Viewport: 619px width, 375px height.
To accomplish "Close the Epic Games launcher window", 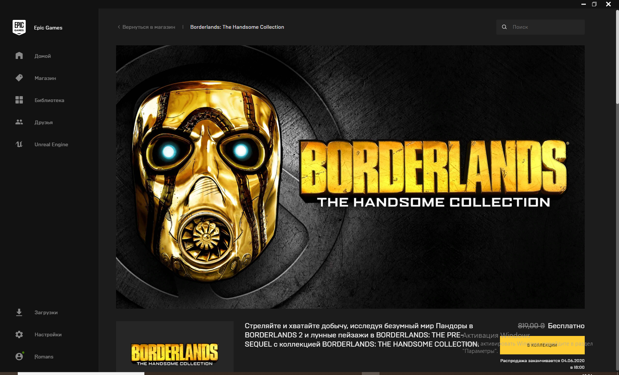I will click(x=608, y=4).
